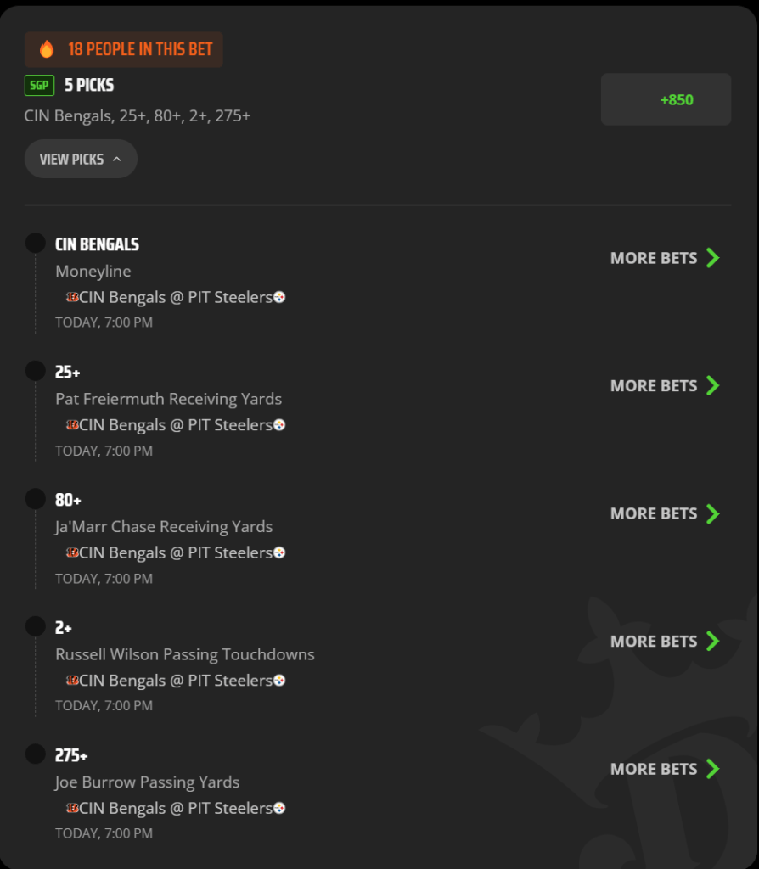Click the green SGP badge
This screenshot has height=869, width=759.
(39, 86)
